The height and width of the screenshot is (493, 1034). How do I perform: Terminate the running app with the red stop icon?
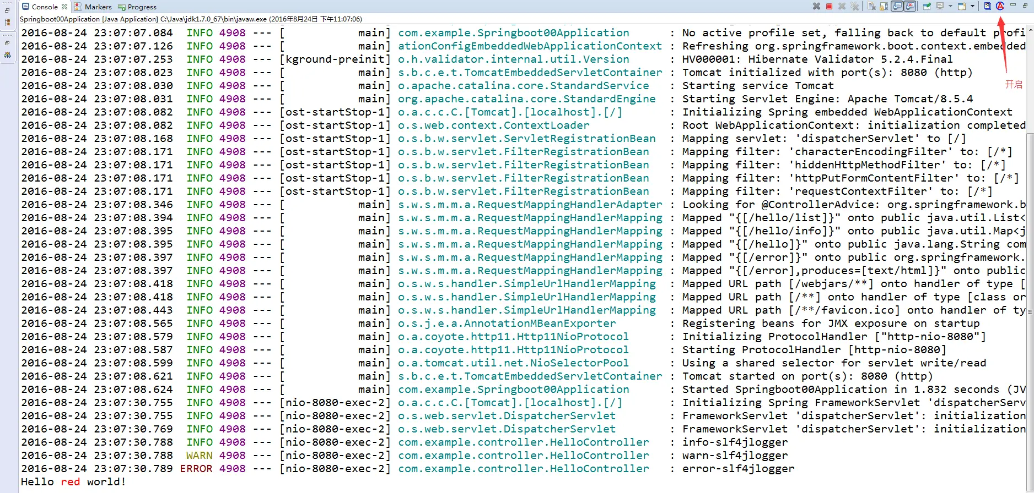(829, 7)
